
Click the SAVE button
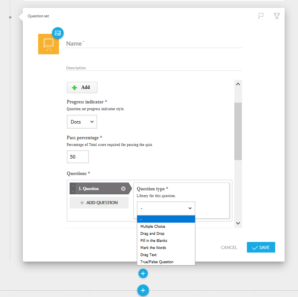coord(261,247)
